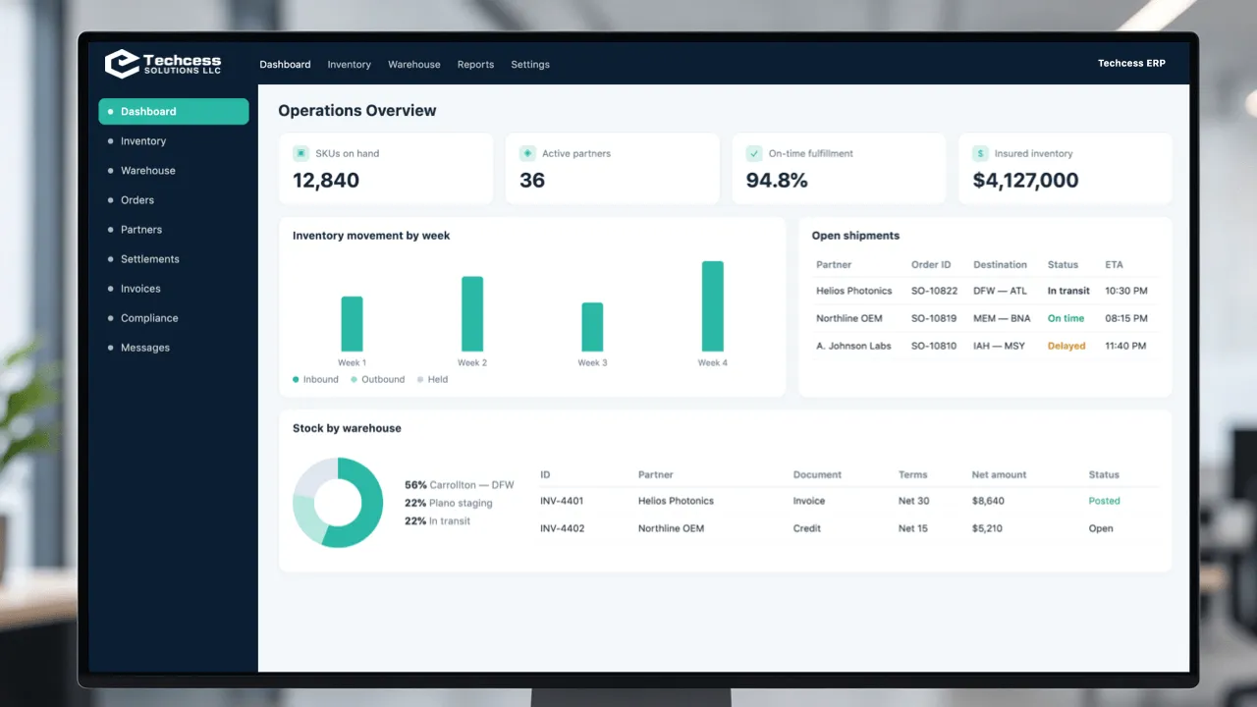Screen dimensions: 1257x707
Task: Select A. Johnson Labs shipment partner
Action: tap(853, 346)
